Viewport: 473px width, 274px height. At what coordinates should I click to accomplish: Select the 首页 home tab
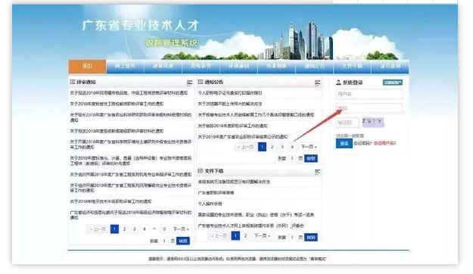(x=87, y=66)
